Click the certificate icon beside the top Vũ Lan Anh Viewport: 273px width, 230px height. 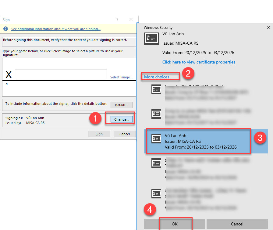click(x=151, y=39)
